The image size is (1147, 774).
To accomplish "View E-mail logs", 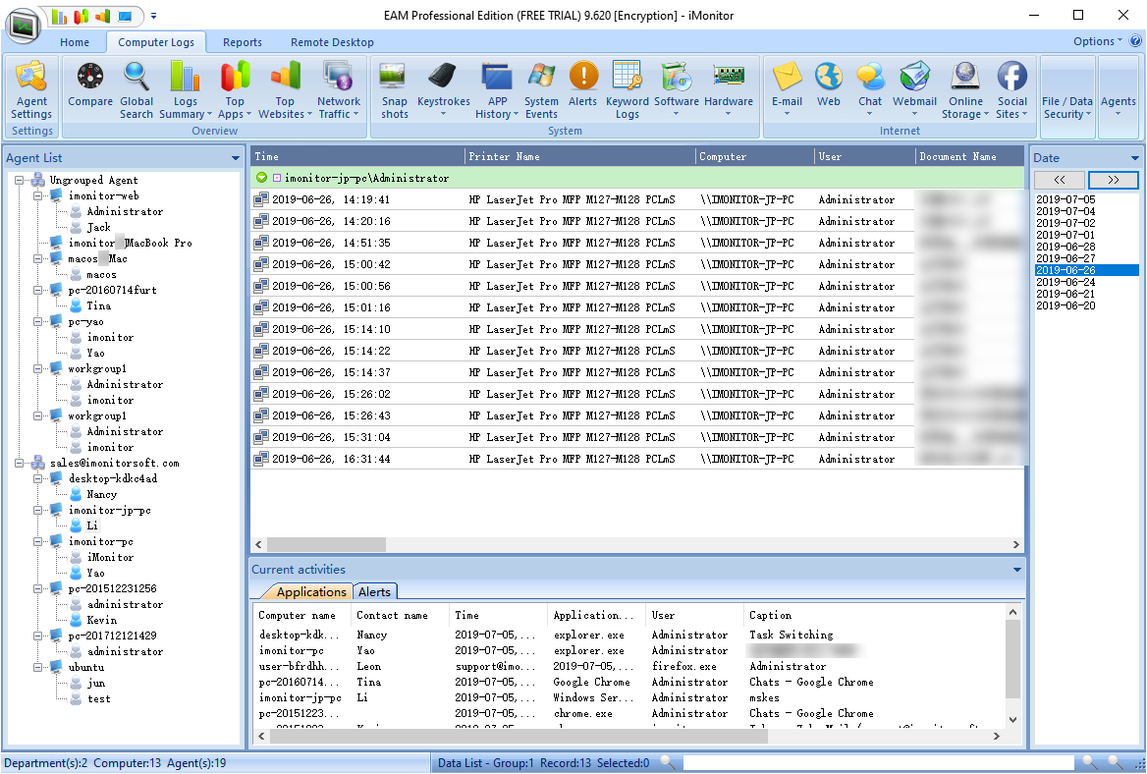I will pyautogui.click(x=788, y=90).
